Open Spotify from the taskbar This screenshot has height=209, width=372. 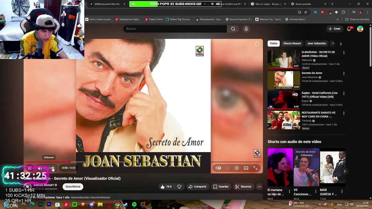coord(134,204)
